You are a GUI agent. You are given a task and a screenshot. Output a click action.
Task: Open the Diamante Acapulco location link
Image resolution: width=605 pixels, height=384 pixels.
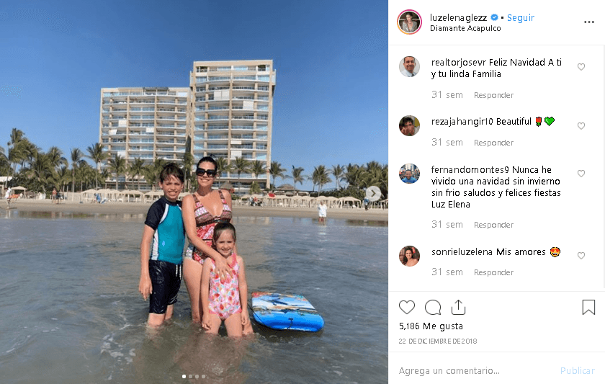coord(465,28)
